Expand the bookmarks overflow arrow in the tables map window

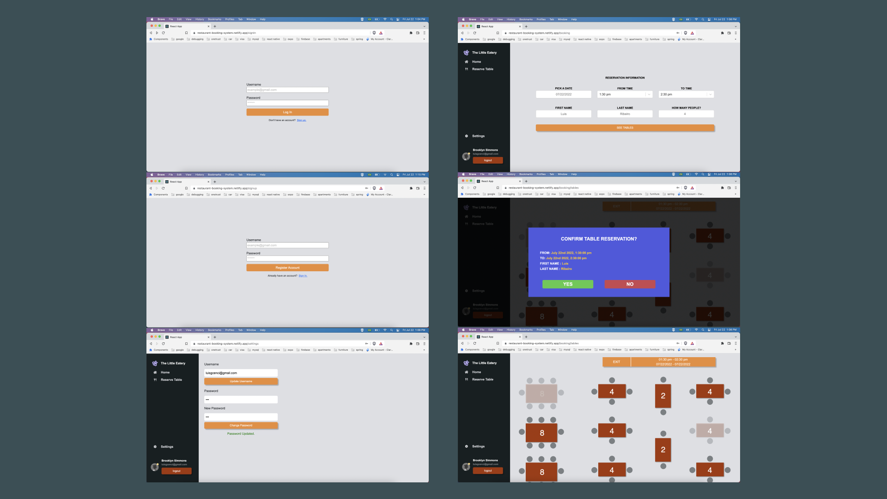click(x=735, y=350)
